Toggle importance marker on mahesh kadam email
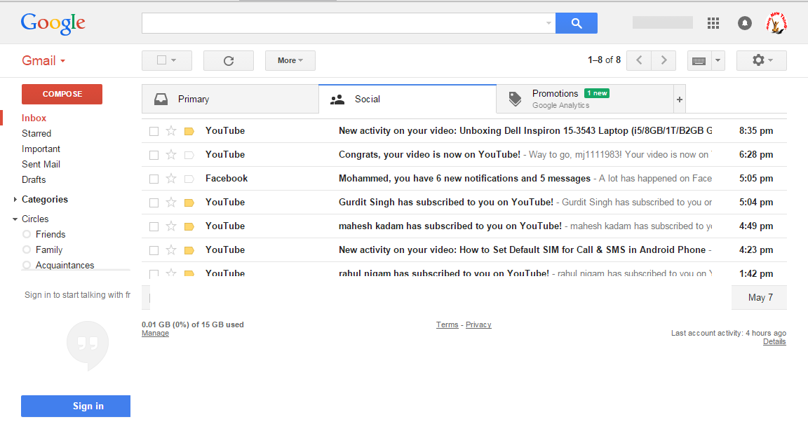Screen dimensions: 808x424 point(189,226)
